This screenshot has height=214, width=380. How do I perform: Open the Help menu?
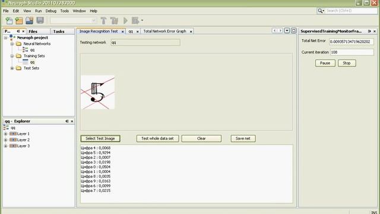pos(94,11)
